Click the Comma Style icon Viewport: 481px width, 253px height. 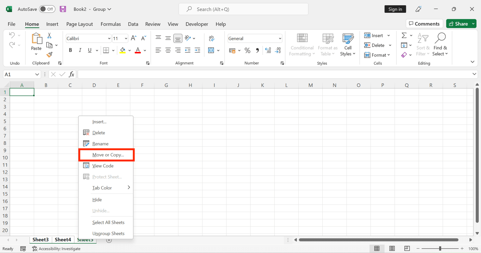click(258, 50)
